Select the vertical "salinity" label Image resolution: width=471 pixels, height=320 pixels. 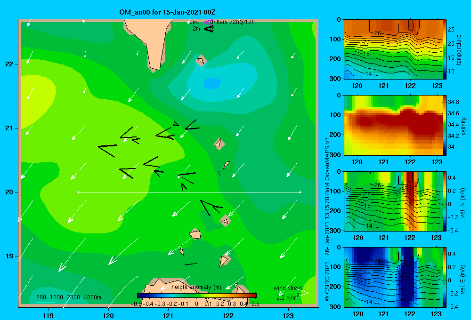pos(463,126)
